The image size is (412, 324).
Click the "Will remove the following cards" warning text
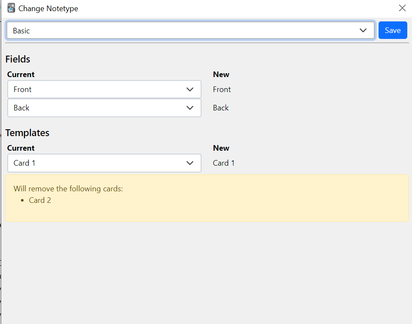(x=68, y=189)
